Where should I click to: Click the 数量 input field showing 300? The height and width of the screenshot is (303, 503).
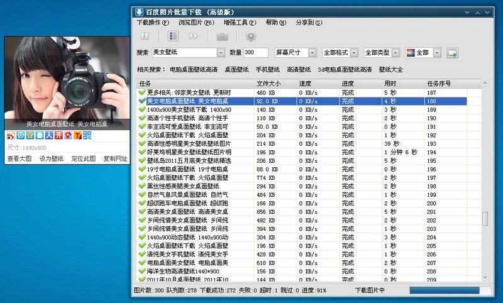click(256, 53)
